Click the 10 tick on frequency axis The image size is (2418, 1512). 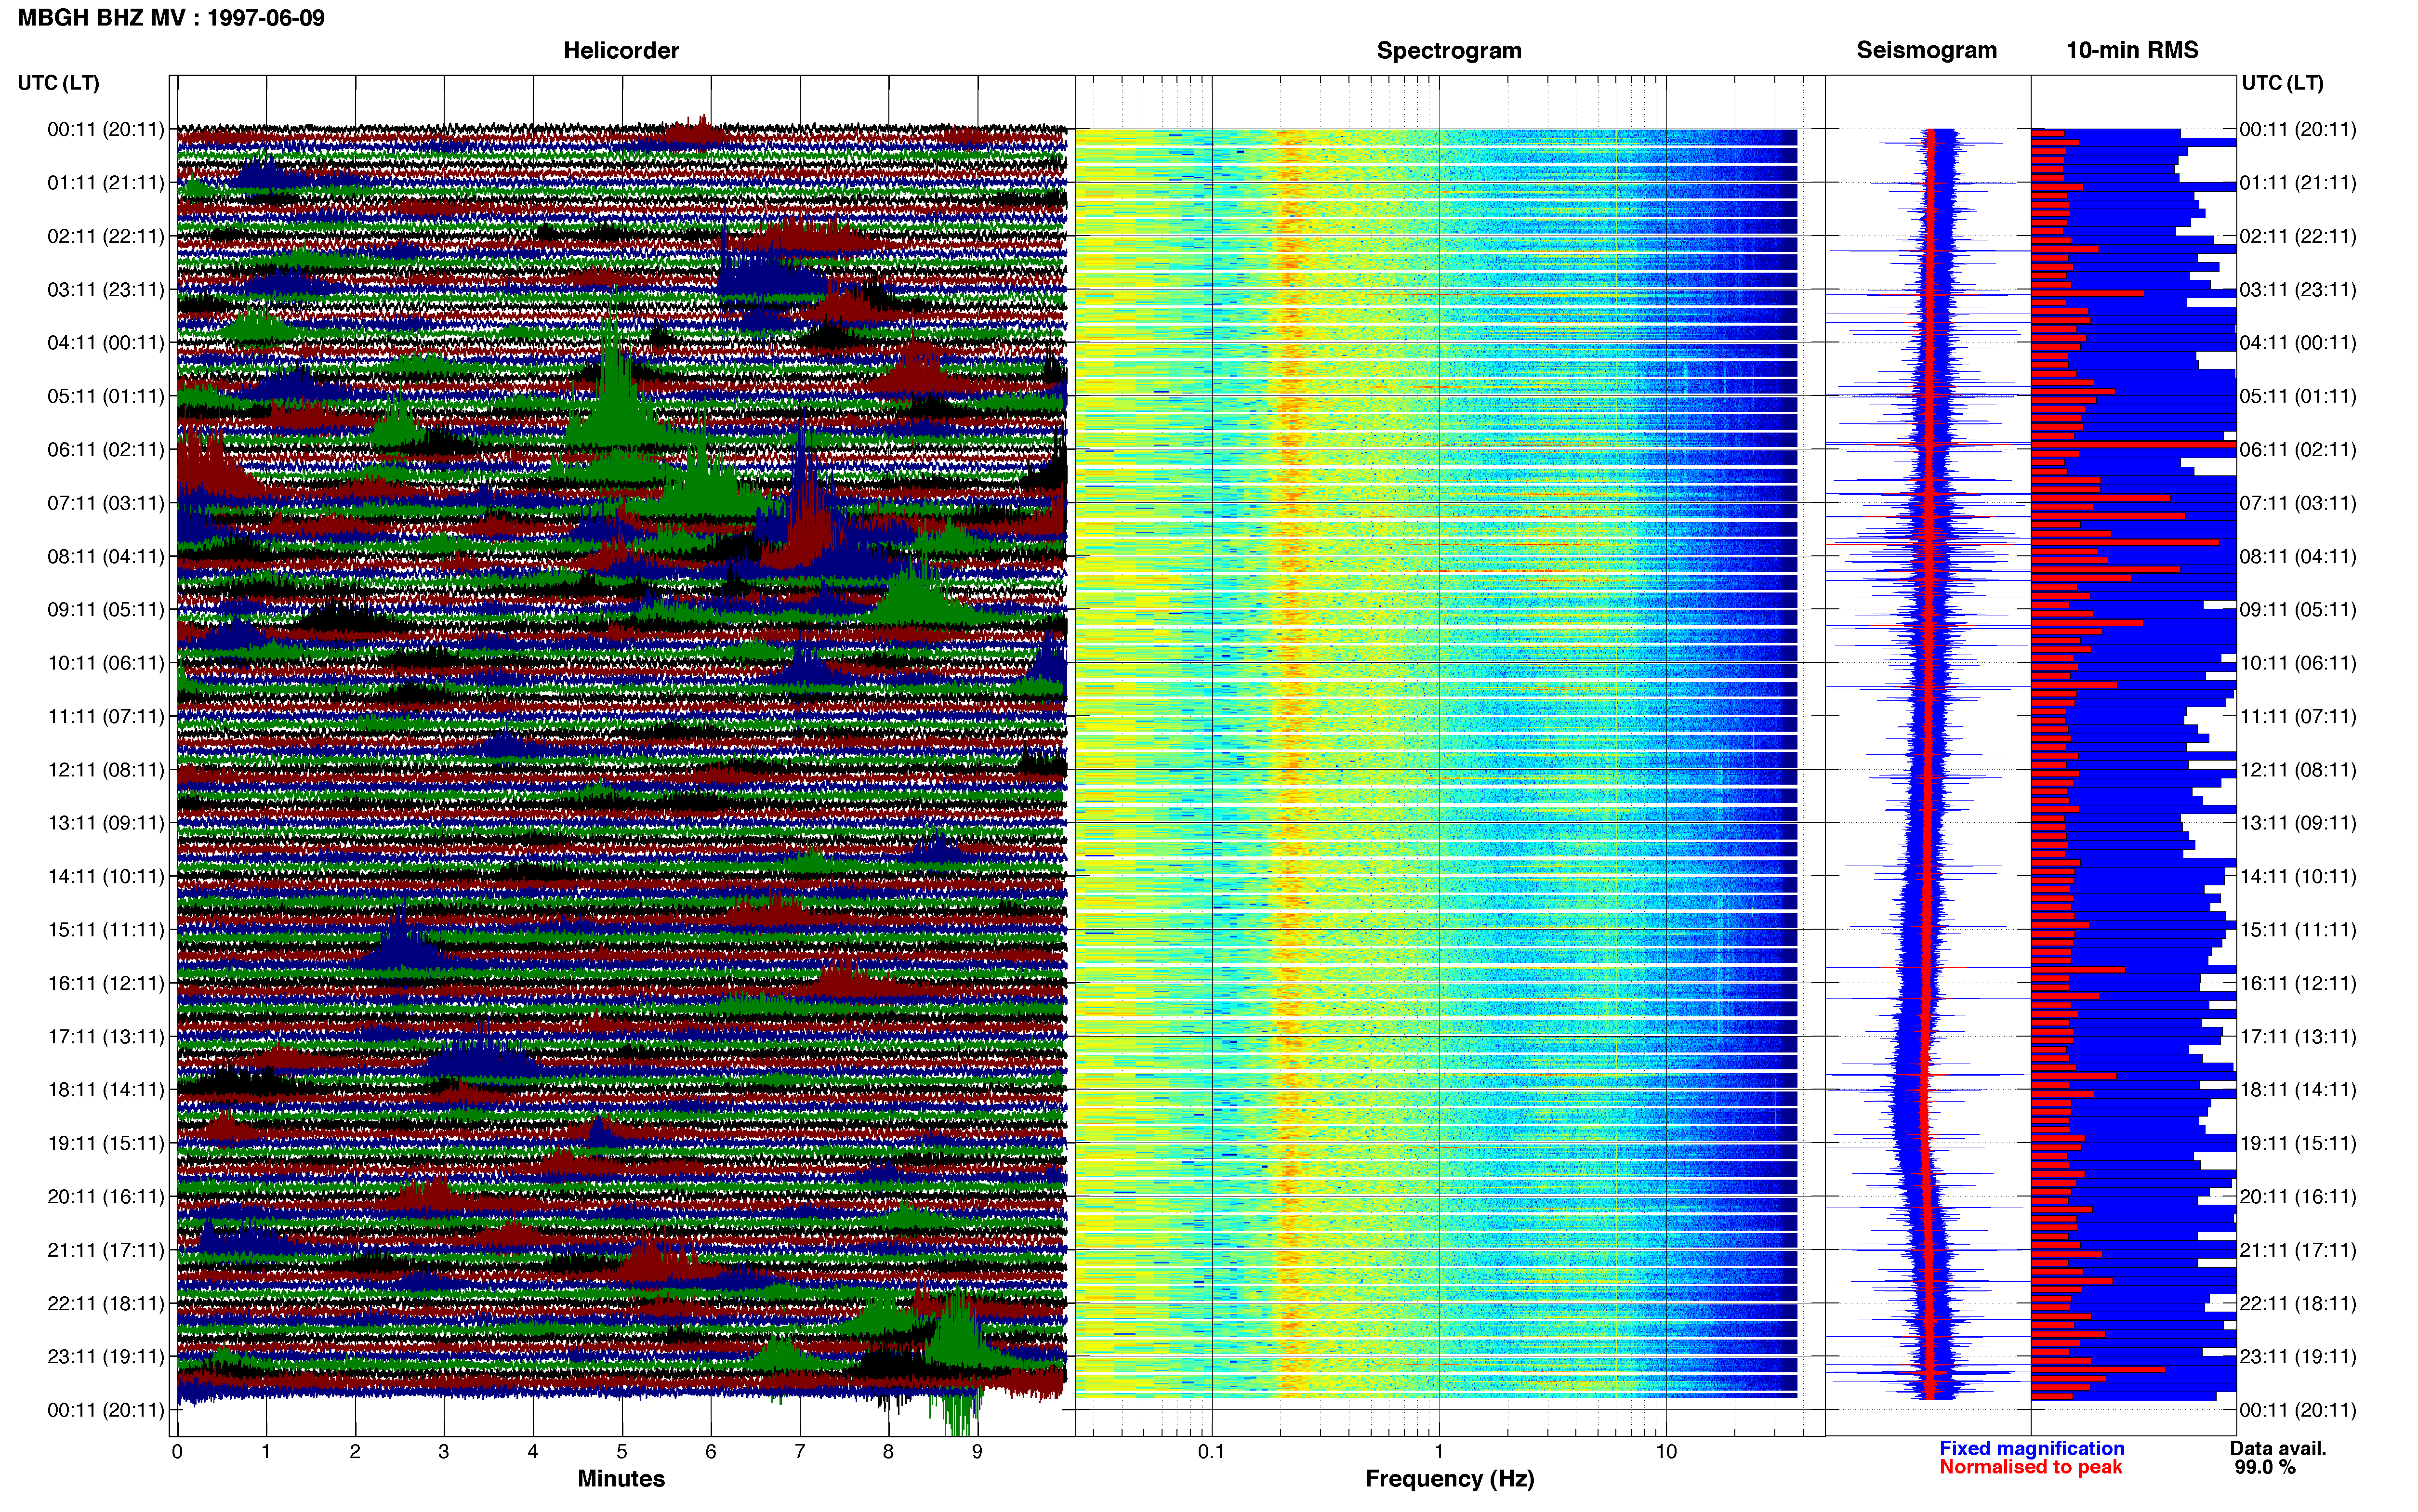coord(1666,1451)
